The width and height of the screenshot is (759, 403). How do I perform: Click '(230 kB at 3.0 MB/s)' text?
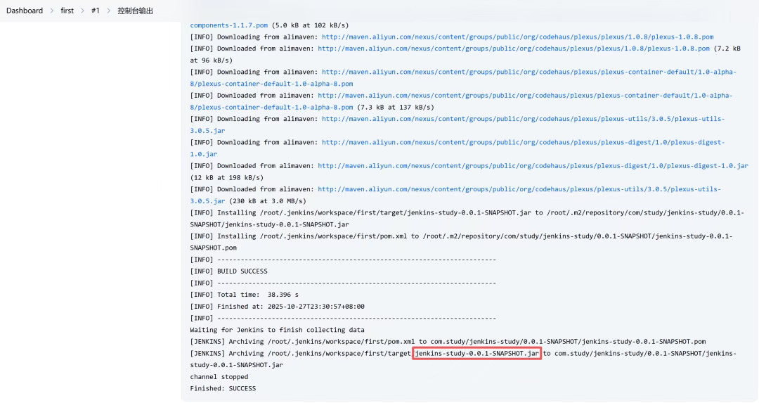268,201
